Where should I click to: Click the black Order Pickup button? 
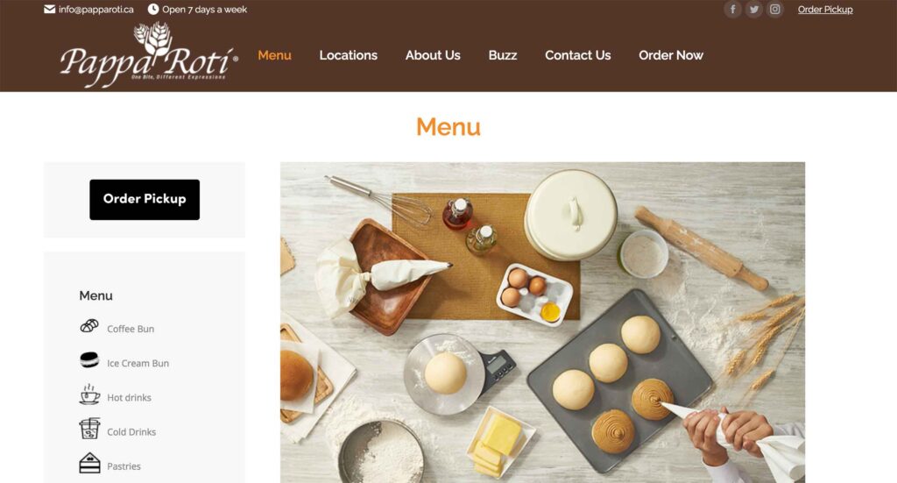pyautogui.click(x=145, y=200)
